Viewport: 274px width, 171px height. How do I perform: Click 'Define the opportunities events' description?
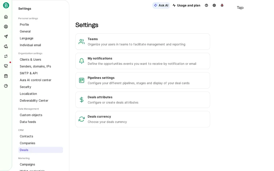point(142,64)
